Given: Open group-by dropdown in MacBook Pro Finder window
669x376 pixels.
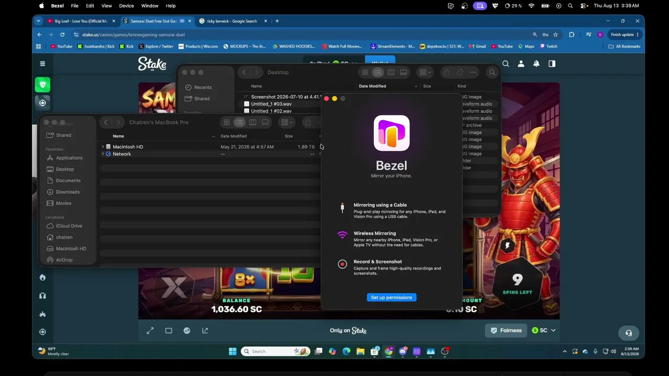Looking at the screenshot, I should (x=285, y=122).
